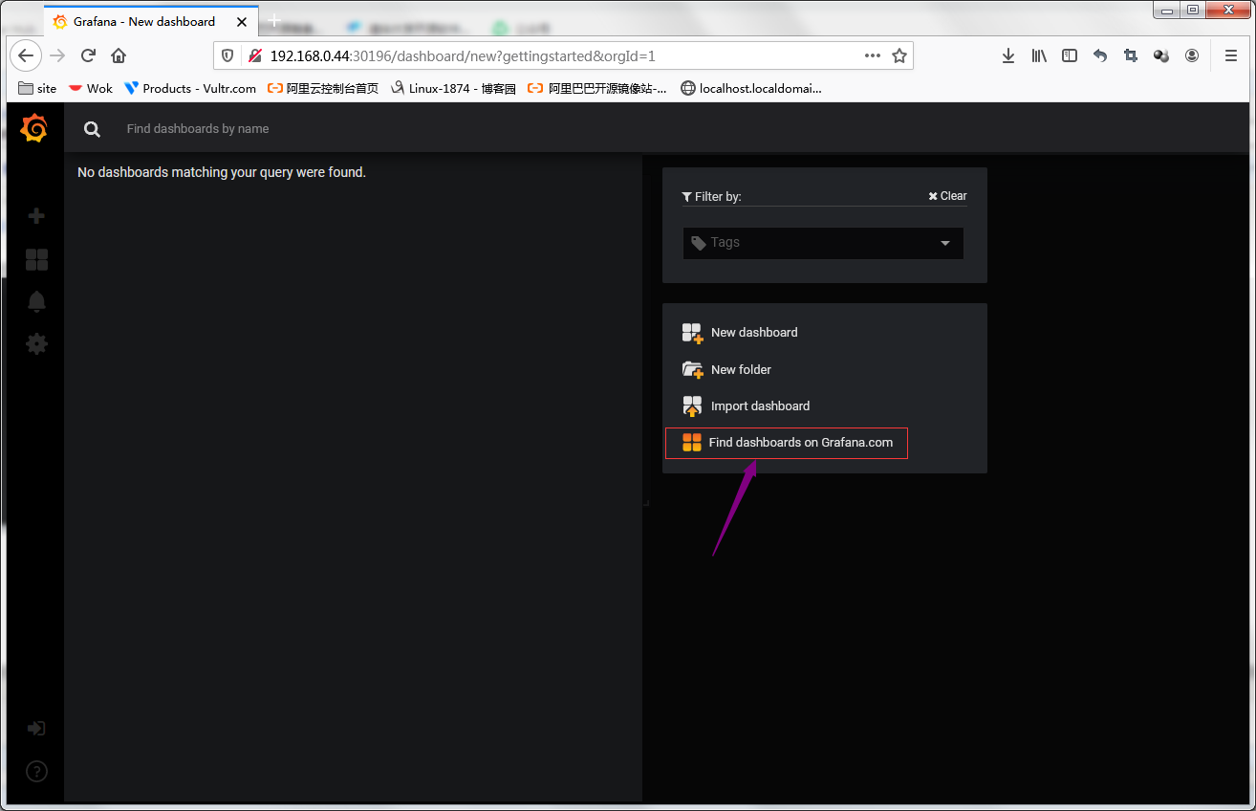Viewport: 1256px width, 811px height.
Task: Open the Create plus menu in sidebar
Action: pyautogui.click(x=36, y=216)
